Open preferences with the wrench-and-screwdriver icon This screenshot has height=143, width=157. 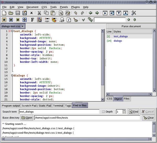(x=134, y=13)
